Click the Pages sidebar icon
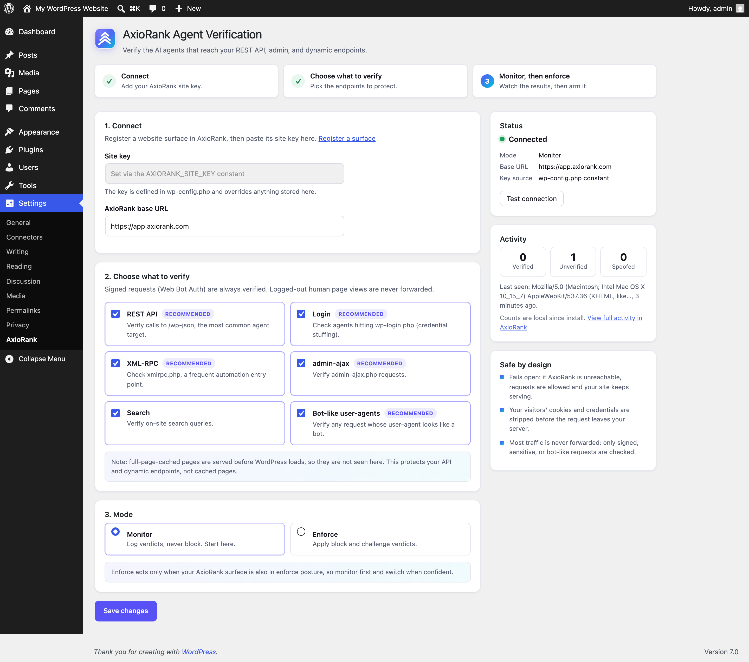 pyautogui.click(x=10, y=91)
